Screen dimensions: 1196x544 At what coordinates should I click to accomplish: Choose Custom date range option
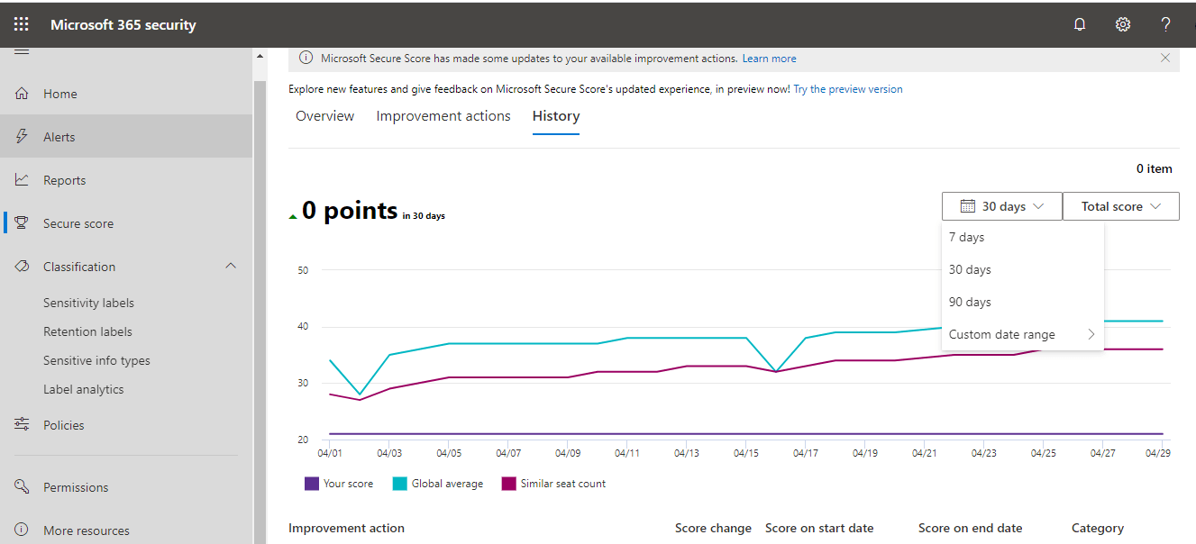[x=1023, y=335]
